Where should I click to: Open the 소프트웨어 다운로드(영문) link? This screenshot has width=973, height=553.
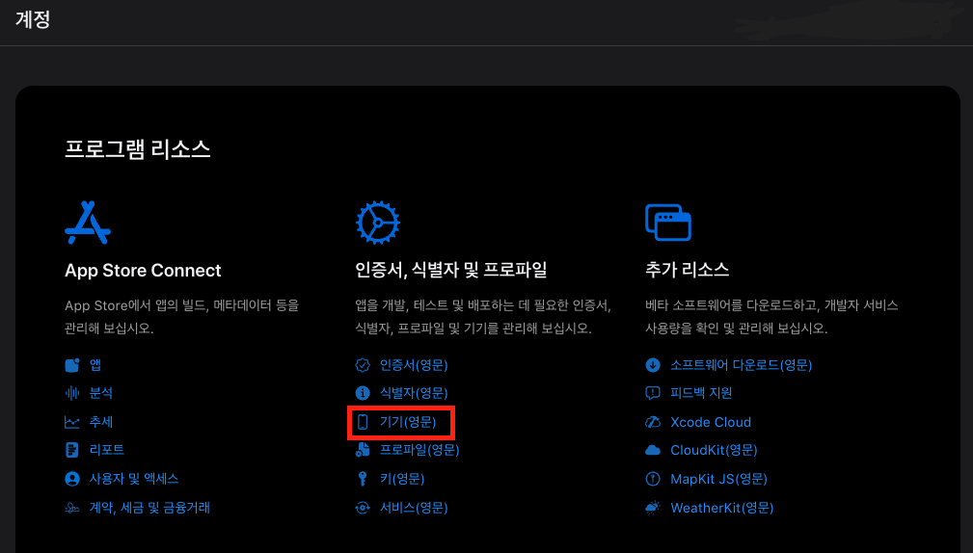coord(741,365)
